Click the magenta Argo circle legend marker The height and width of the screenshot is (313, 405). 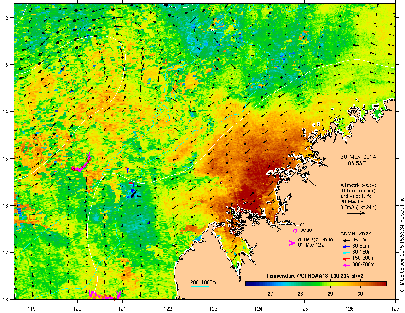(x=295, y=231)
